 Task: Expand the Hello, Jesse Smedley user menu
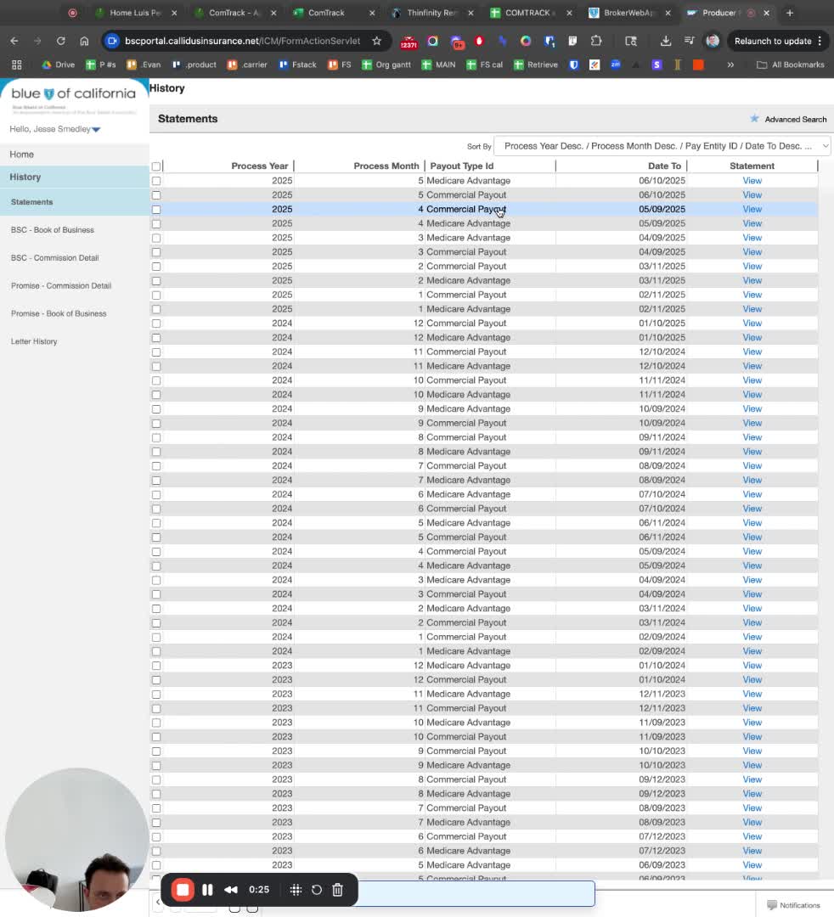55,129
